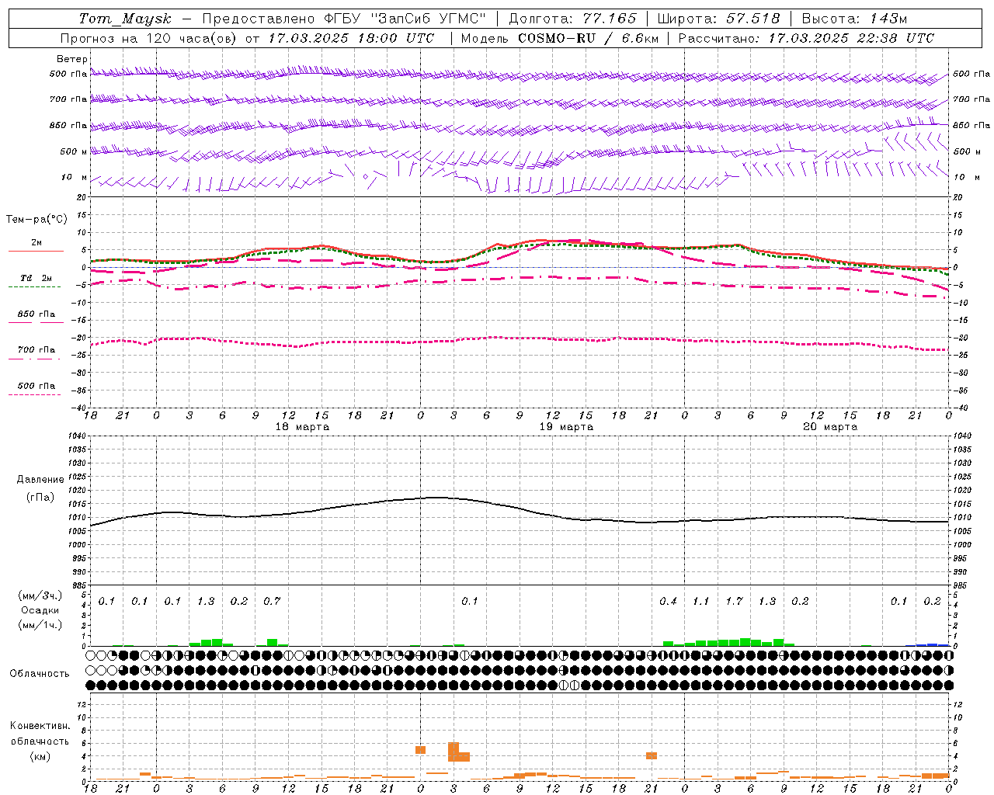This screenshot has width=994, height=795.
Task: Click the elevation value 143м
Action: [x=888, y=19]
